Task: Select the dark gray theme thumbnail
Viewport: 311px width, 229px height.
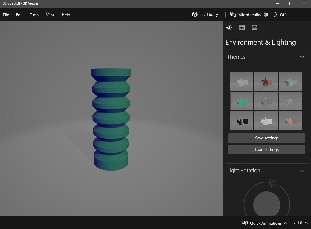Action: pyautogui.click(x=266, y=101)
